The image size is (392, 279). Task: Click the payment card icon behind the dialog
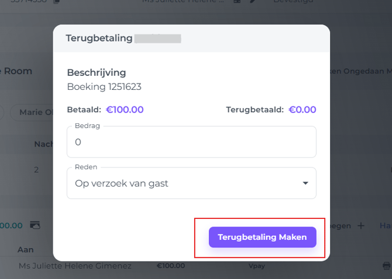35,225
